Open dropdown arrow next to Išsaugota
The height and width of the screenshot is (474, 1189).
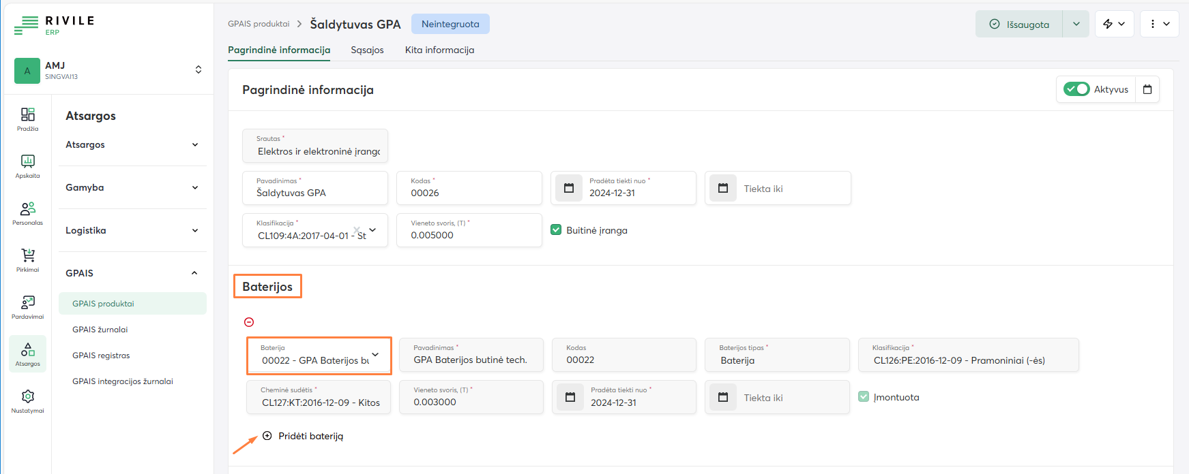[x=1076, y=24]
